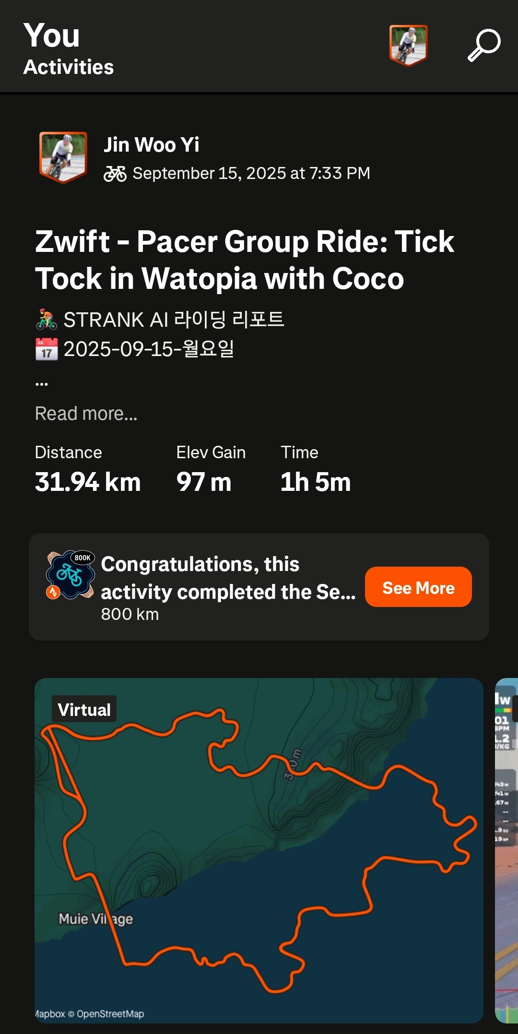Tap Jin Woo Yi's activity avatar
The image size is (518, 1034).
[x=63, y=157]
